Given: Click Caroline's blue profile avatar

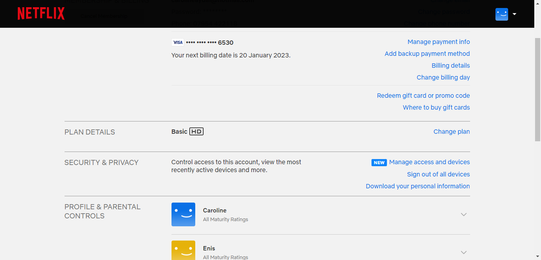Looking at the screenshot, I should [183, 214].
